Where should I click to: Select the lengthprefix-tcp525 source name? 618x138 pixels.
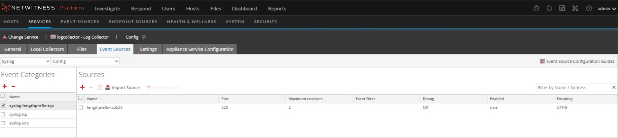point(105,107)
